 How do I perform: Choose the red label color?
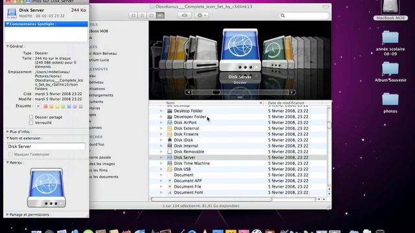pos(45,106)
